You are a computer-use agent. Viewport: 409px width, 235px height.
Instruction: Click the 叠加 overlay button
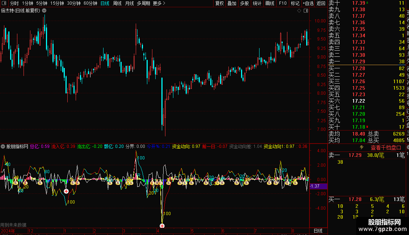click(x=232, y=3)
